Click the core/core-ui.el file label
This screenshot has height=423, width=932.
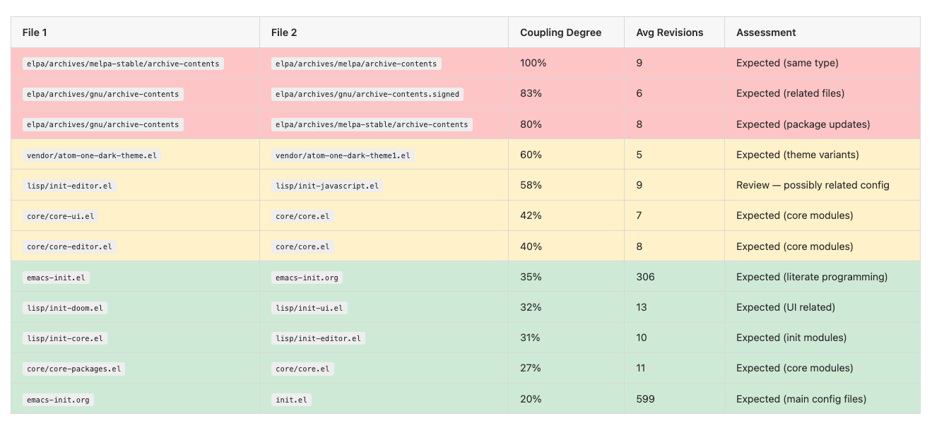click(x=60, y=216)
